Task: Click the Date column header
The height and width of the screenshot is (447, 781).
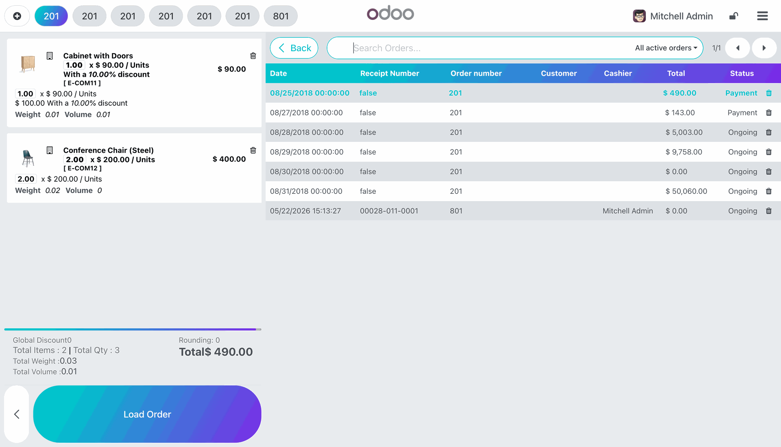Action: click(x=278, y=73)
